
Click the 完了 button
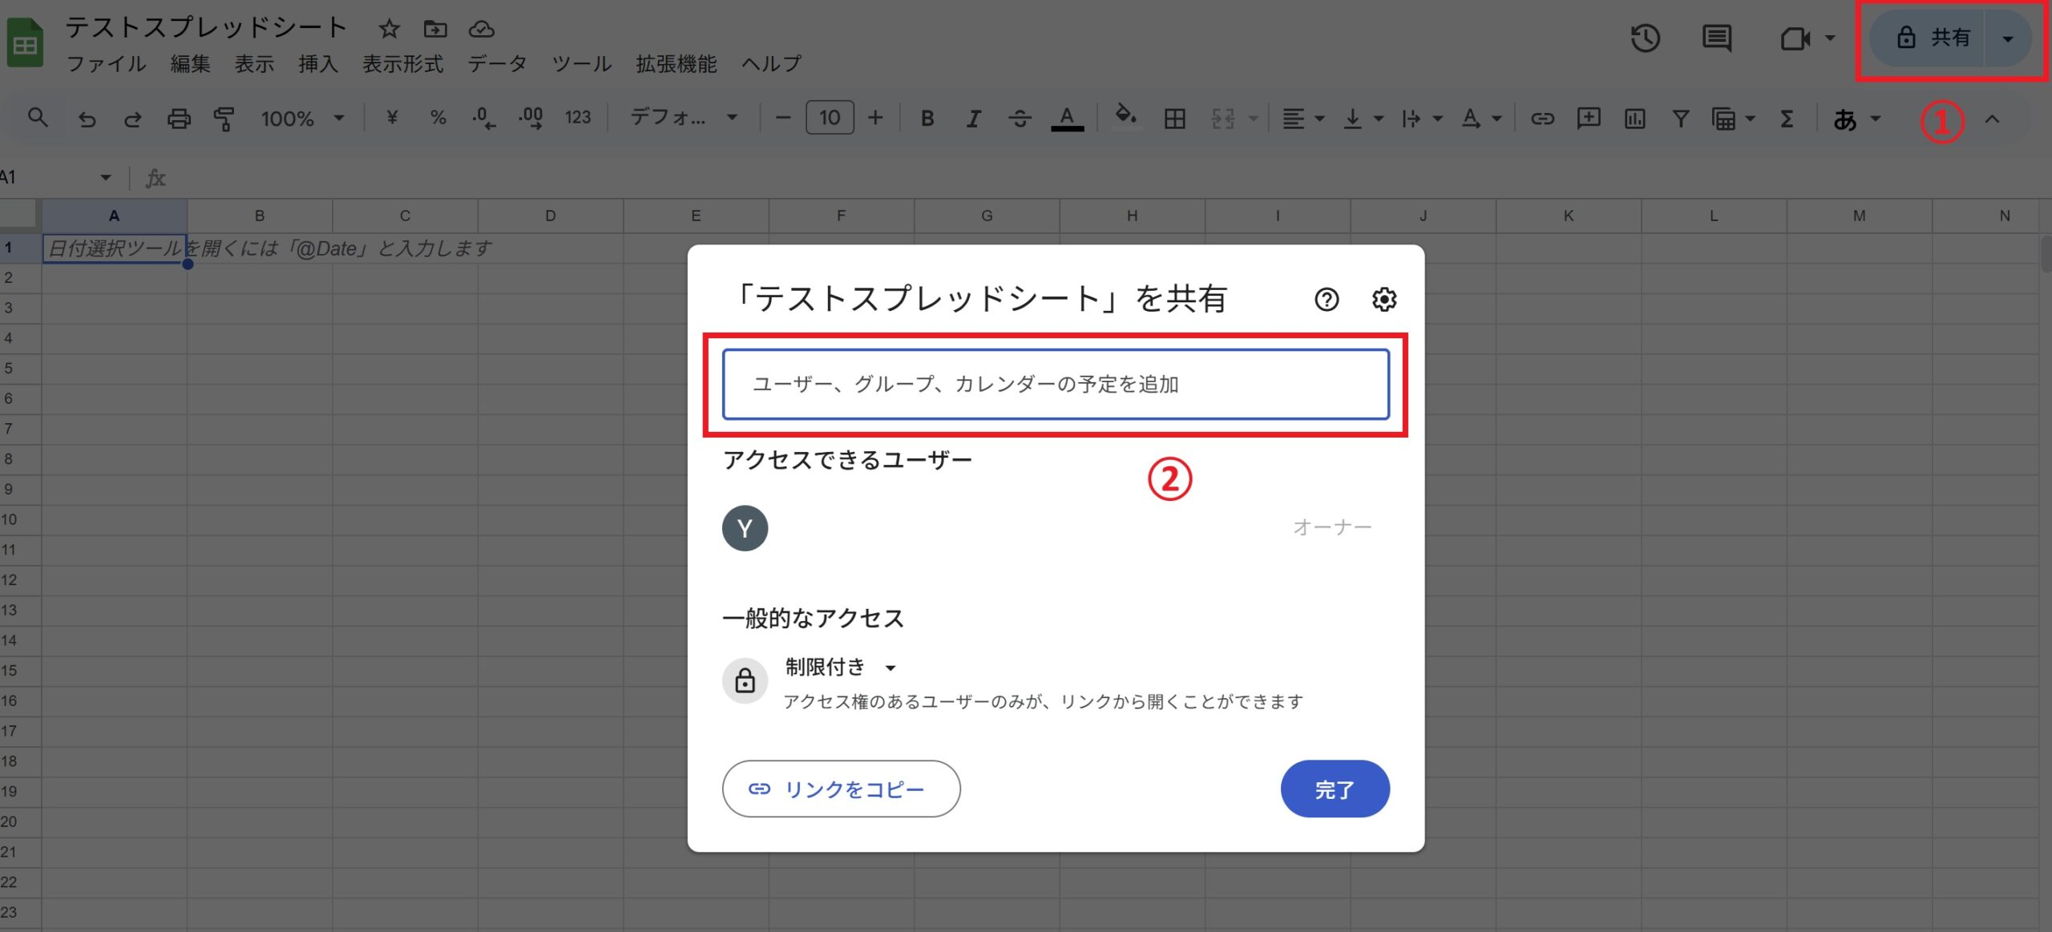1335,789
